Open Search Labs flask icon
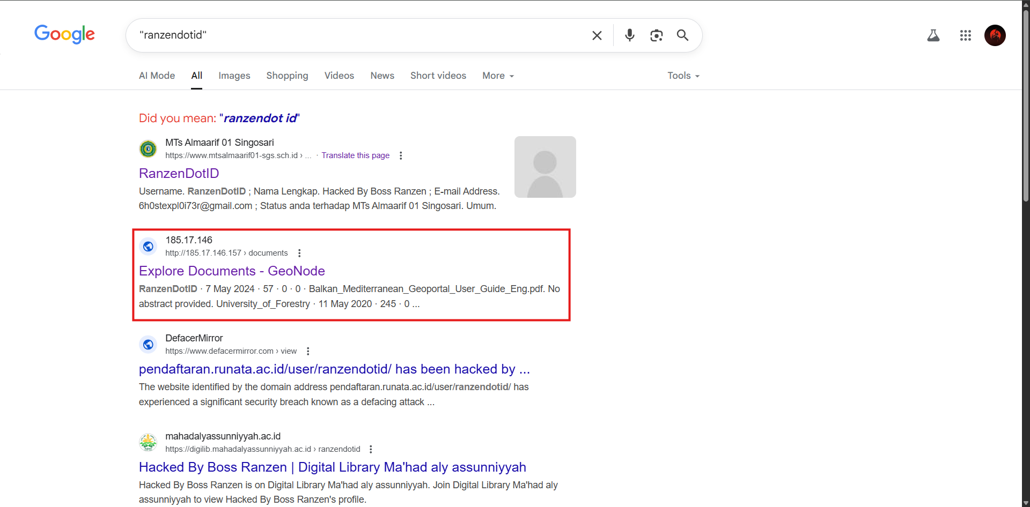Viewport: 1030px width, 507px height. (933, 35)
